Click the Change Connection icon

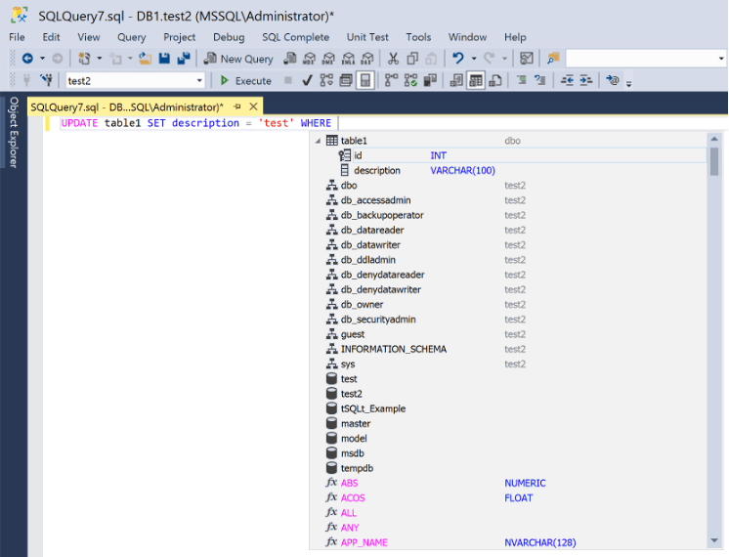pos(46,80)
